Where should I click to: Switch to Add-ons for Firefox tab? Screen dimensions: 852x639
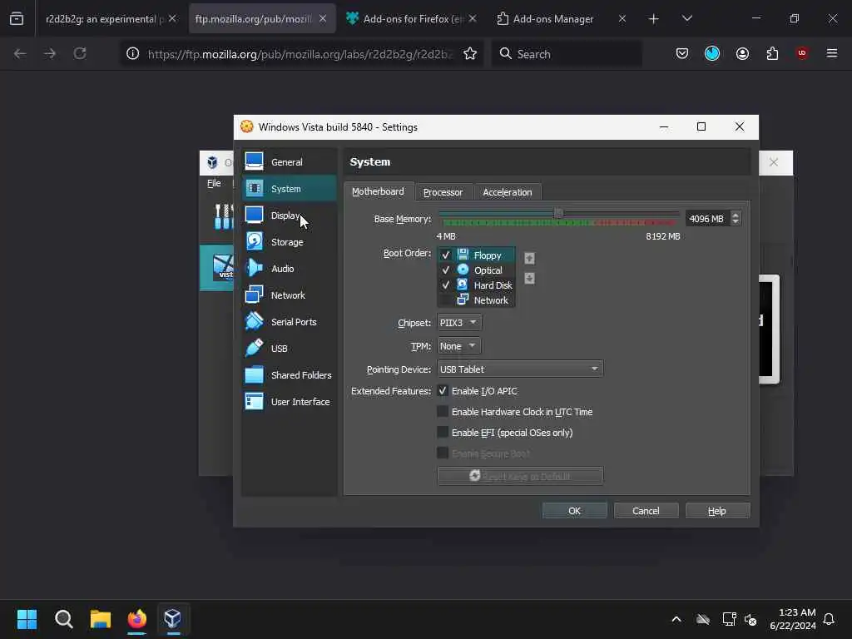[411, 18]
